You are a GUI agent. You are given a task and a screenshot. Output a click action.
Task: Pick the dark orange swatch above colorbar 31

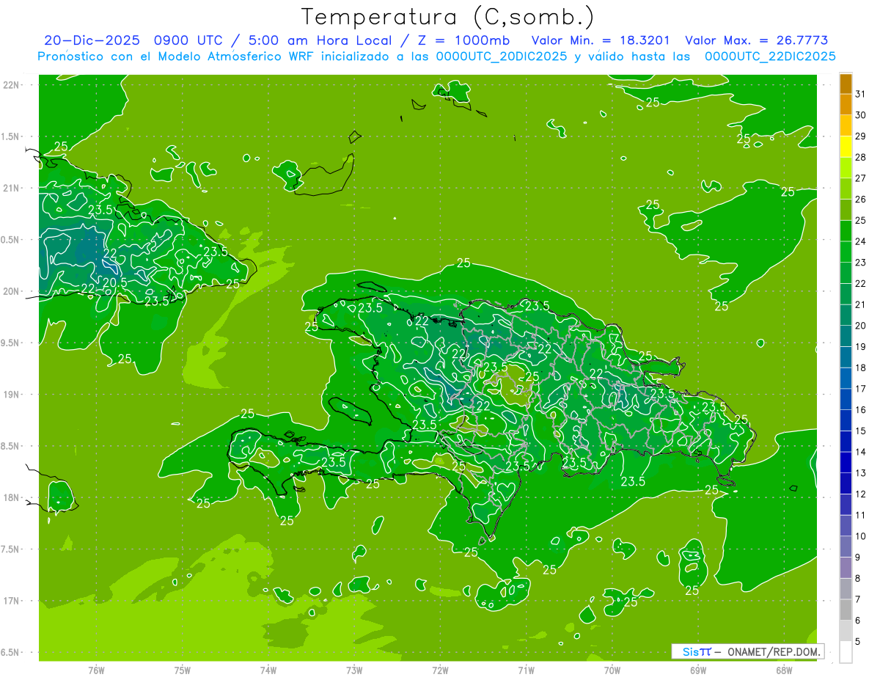pyautogui.click(x=846, y=84)
